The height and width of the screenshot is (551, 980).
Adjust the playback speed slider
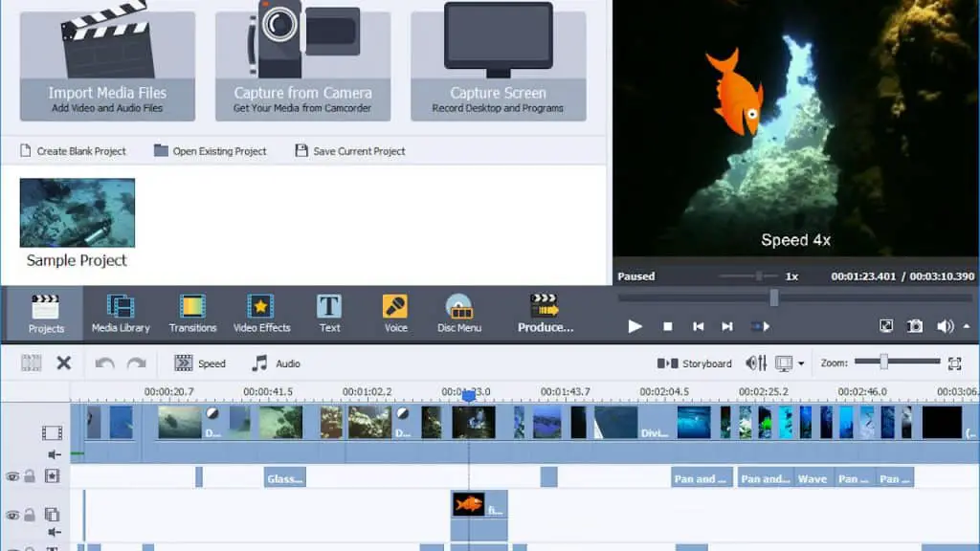point(759,276)
